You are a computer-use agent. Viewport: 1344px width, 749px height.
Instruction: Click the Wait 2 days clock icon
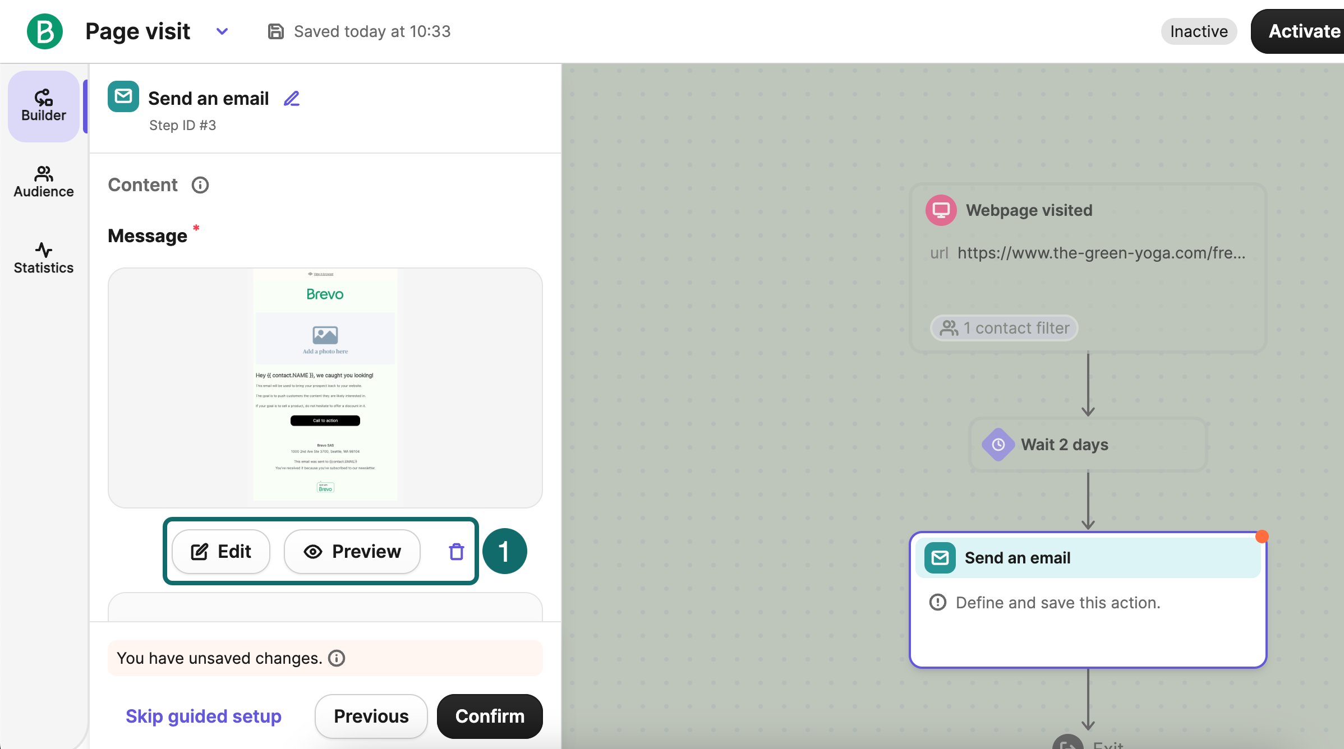click(x=998, y=445)
